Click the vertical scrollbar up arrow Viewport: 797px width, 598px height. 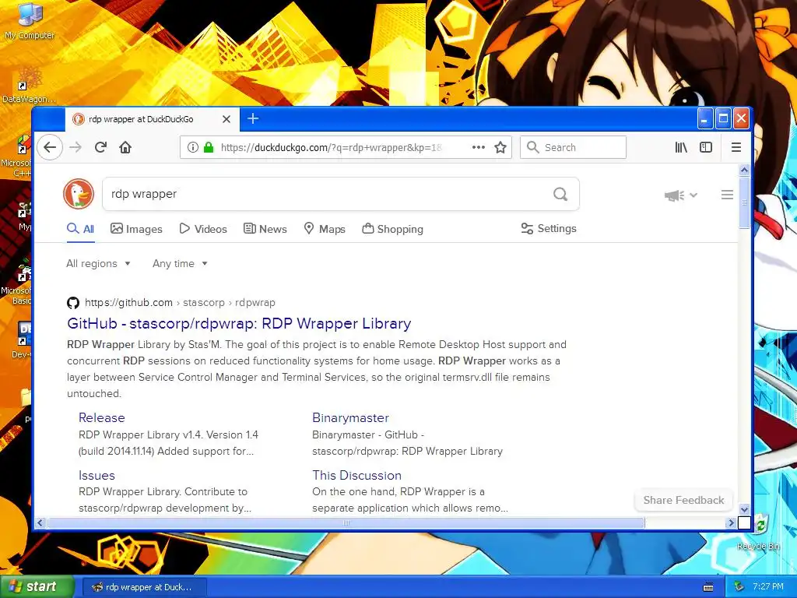744,170
